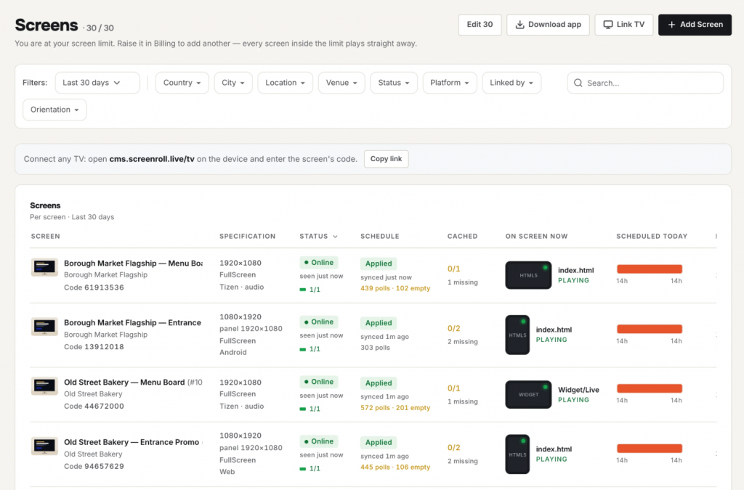Click schedule bar for Old Street Entrance Promo

point(649,449)
